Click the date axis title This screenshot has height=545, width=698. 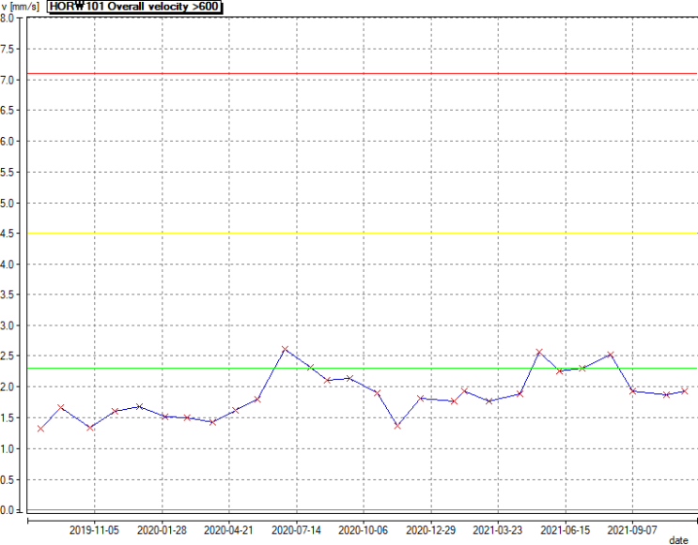(x=678, y=540)
